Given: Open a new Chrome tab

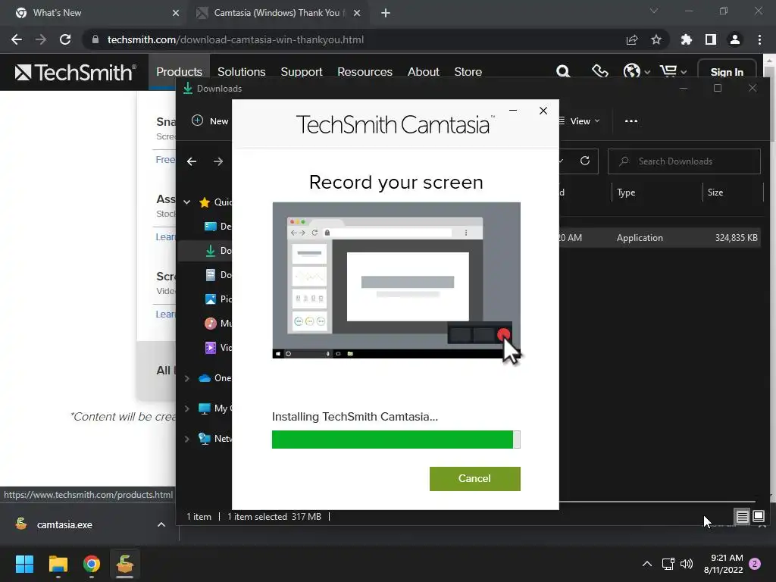Looking at the screenshot, I should tap(386, 13).
